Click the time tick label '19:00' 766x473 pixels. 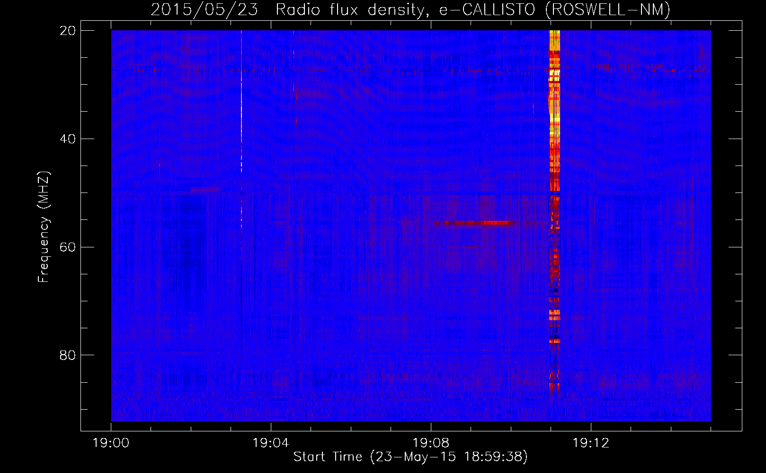[111, 443]
